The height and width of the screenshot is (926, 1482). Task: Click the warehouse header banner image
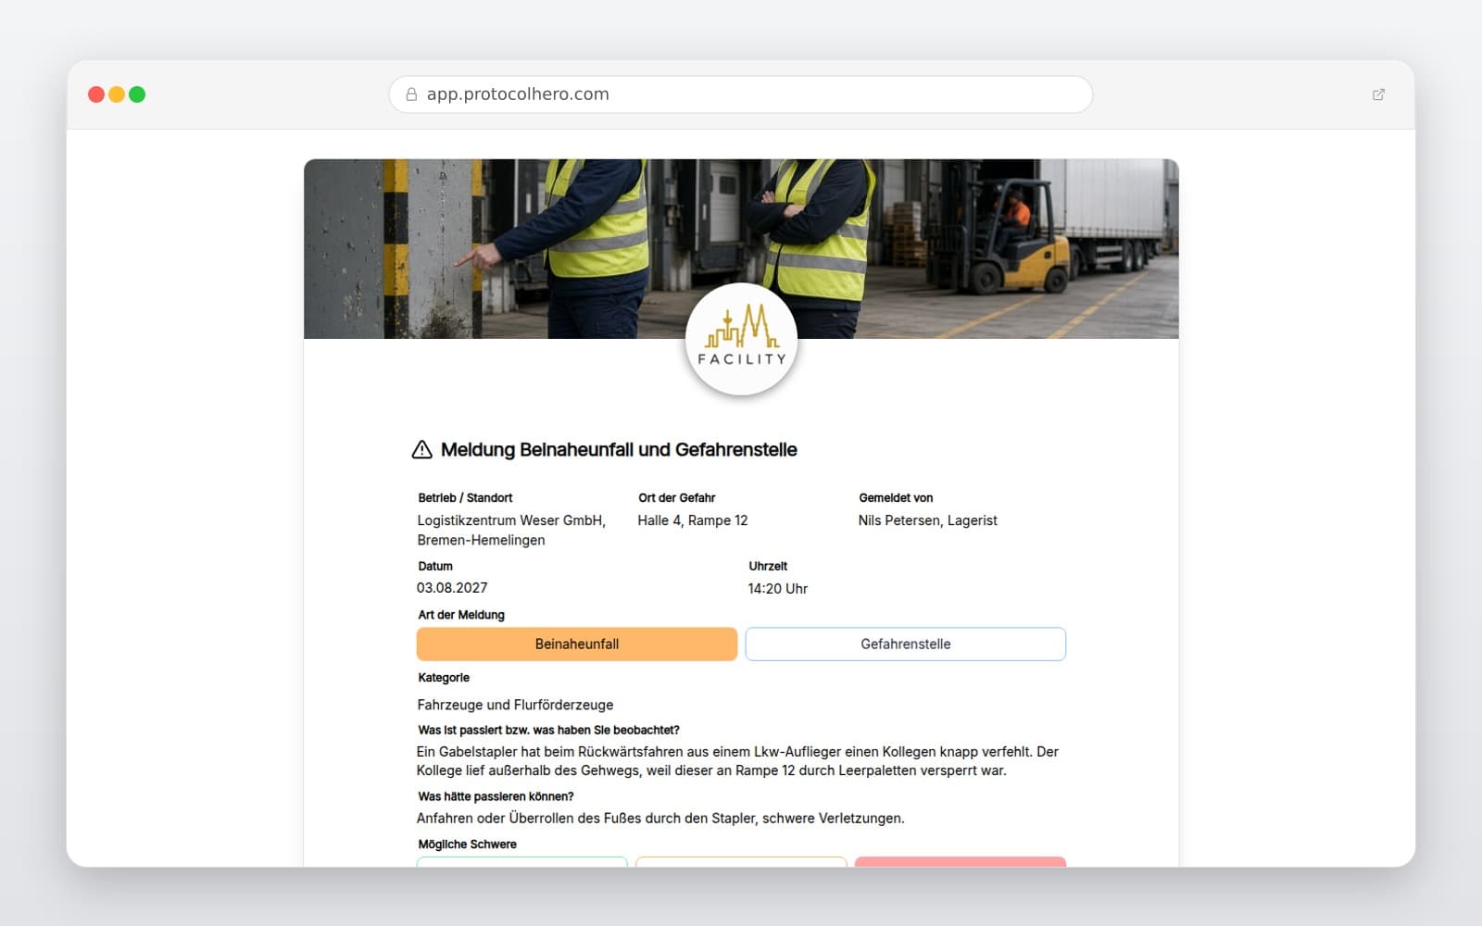(x=741, y=249)
